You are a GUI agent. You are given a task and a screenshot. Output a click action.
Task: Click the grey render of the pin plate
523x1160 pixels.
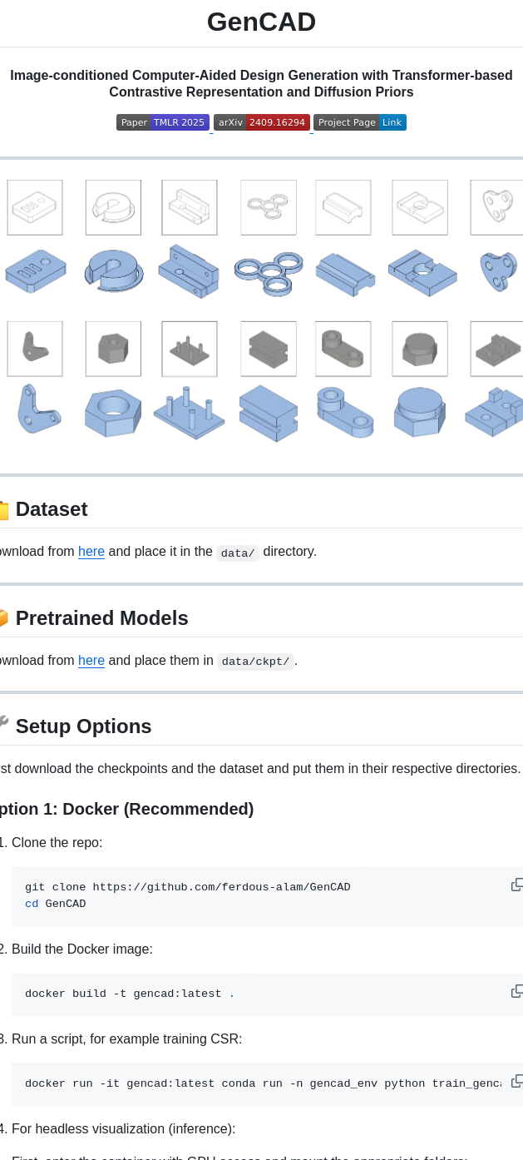click(190, 349)
